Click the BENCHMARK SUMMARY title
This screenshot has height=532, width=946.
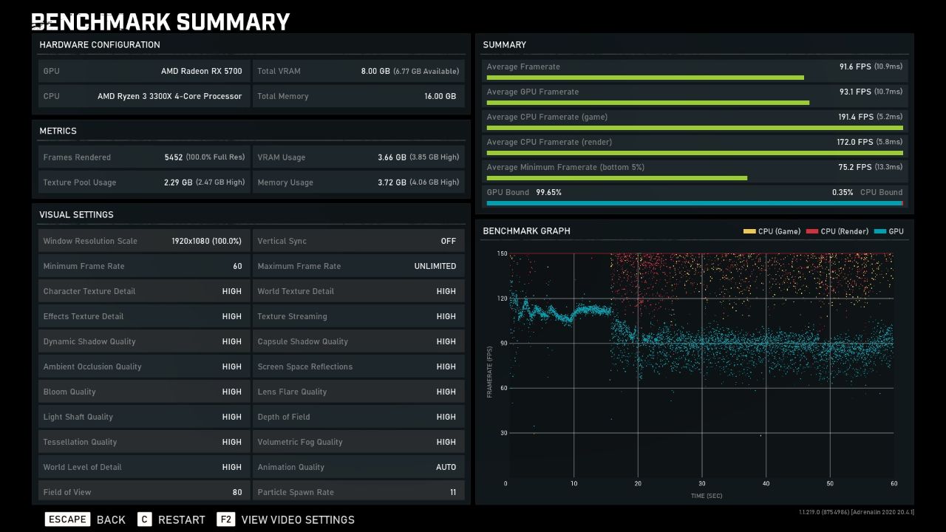pyautogui.click(x=160, y=21)
